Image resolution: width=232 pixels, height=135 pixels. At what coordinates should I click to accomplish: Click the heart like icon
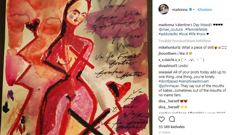[x=161, y=119]
